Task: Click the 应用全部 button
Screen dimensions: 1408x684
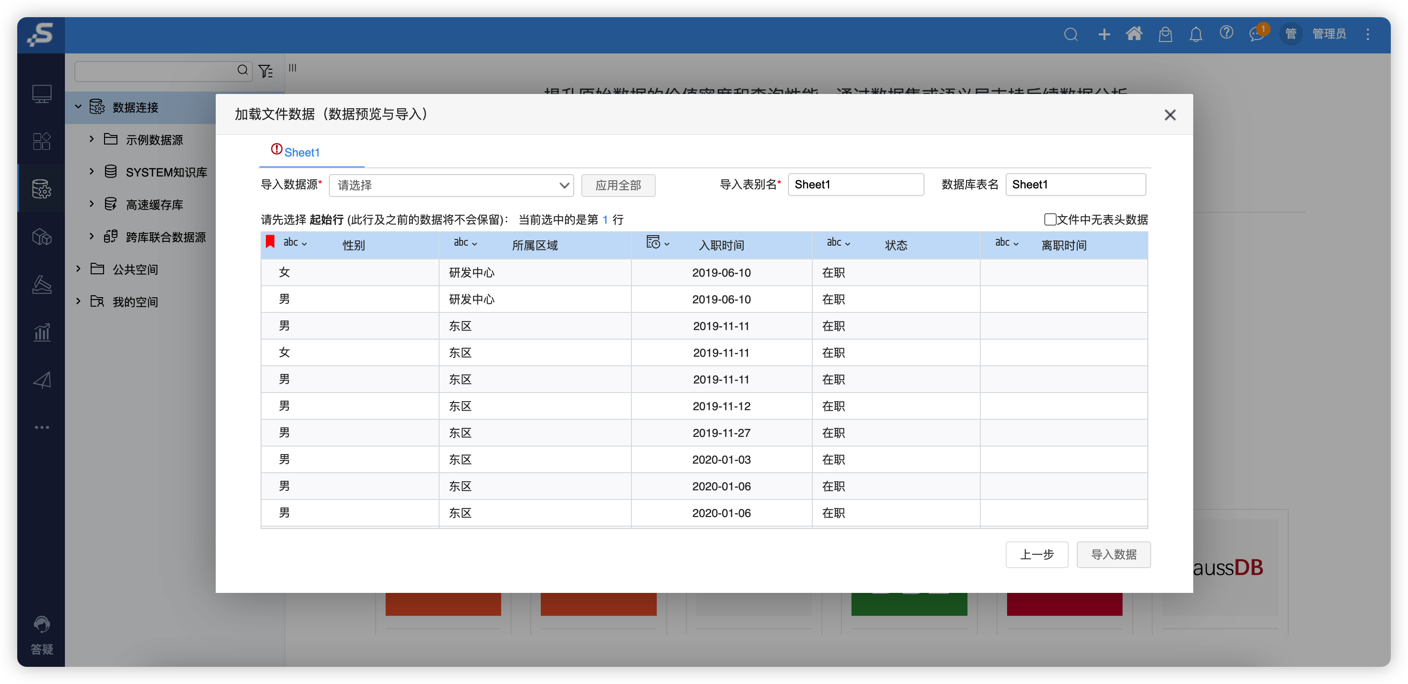Action: pyautogui.click(x=618, y=185)
